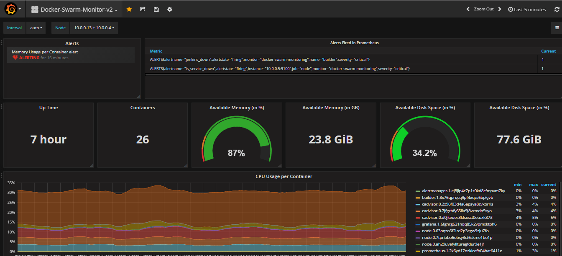Click the broken heart alerting icon
The width and height of the screenshot is (562, 256).
(x=15, y=58)
